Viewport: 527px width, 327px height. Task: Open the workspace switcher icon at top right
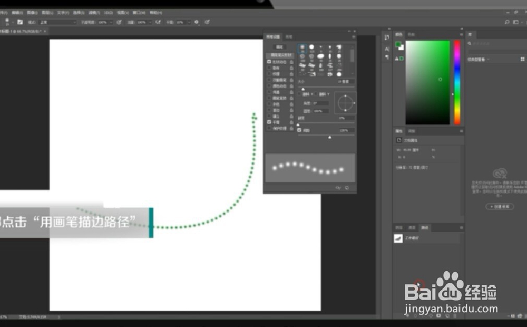pos(516,22)
